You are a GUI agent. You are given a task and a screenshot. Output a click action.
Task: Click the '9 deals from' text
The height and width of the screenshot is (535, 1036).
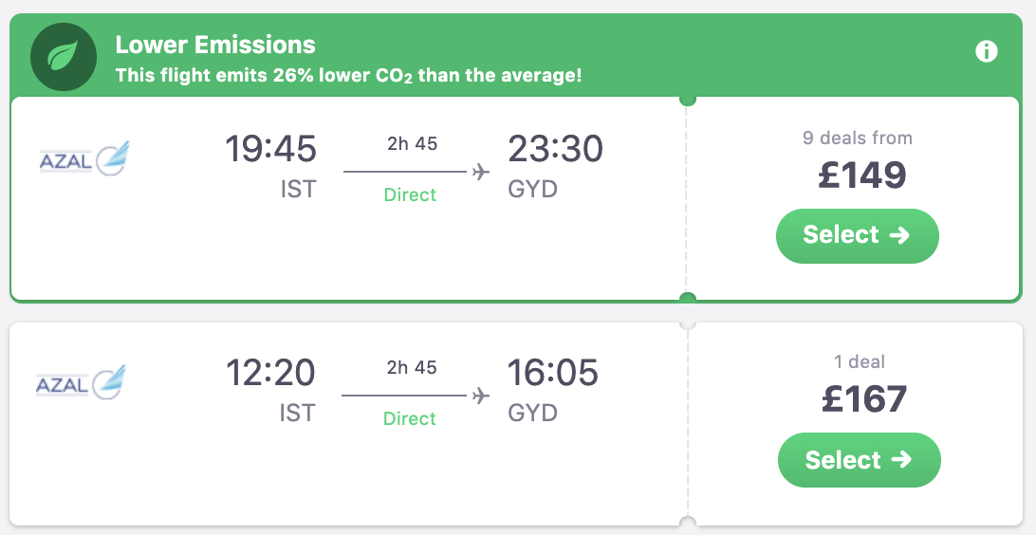pos(858,138)
